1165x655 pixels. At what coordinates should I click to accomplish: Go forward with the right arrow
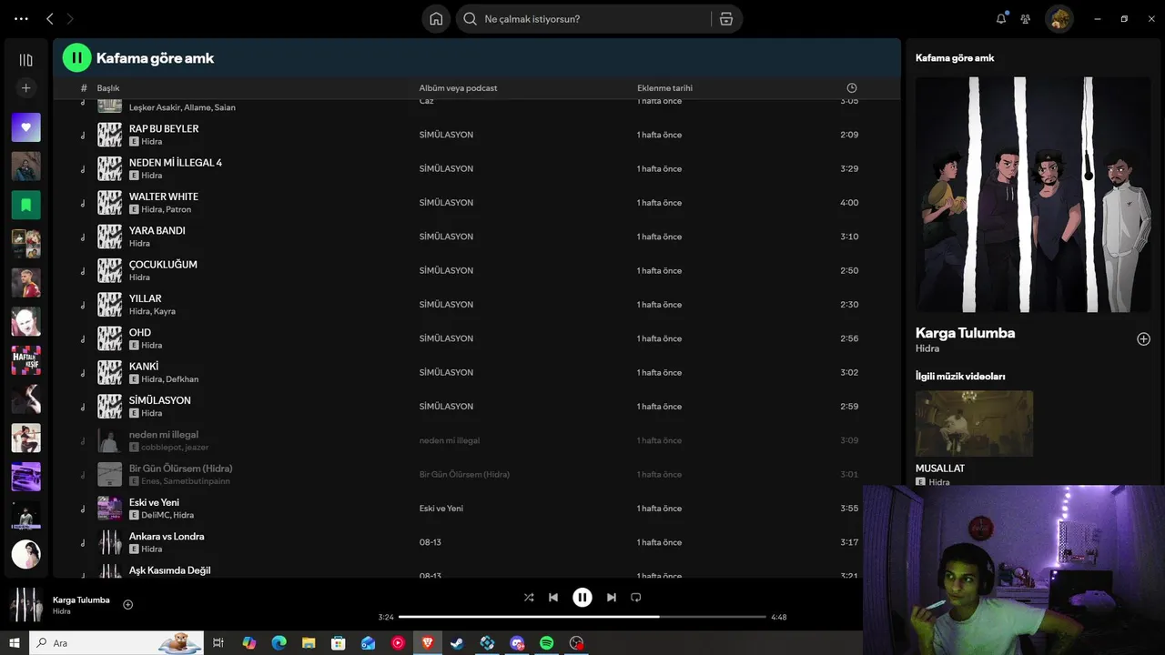(x=70, y=19)
